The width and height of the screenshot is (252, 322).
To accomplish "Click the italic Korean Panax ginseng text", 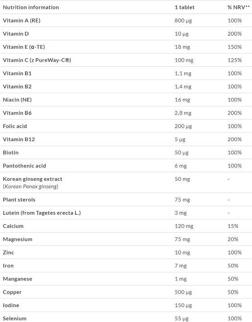I will [31, 186].
